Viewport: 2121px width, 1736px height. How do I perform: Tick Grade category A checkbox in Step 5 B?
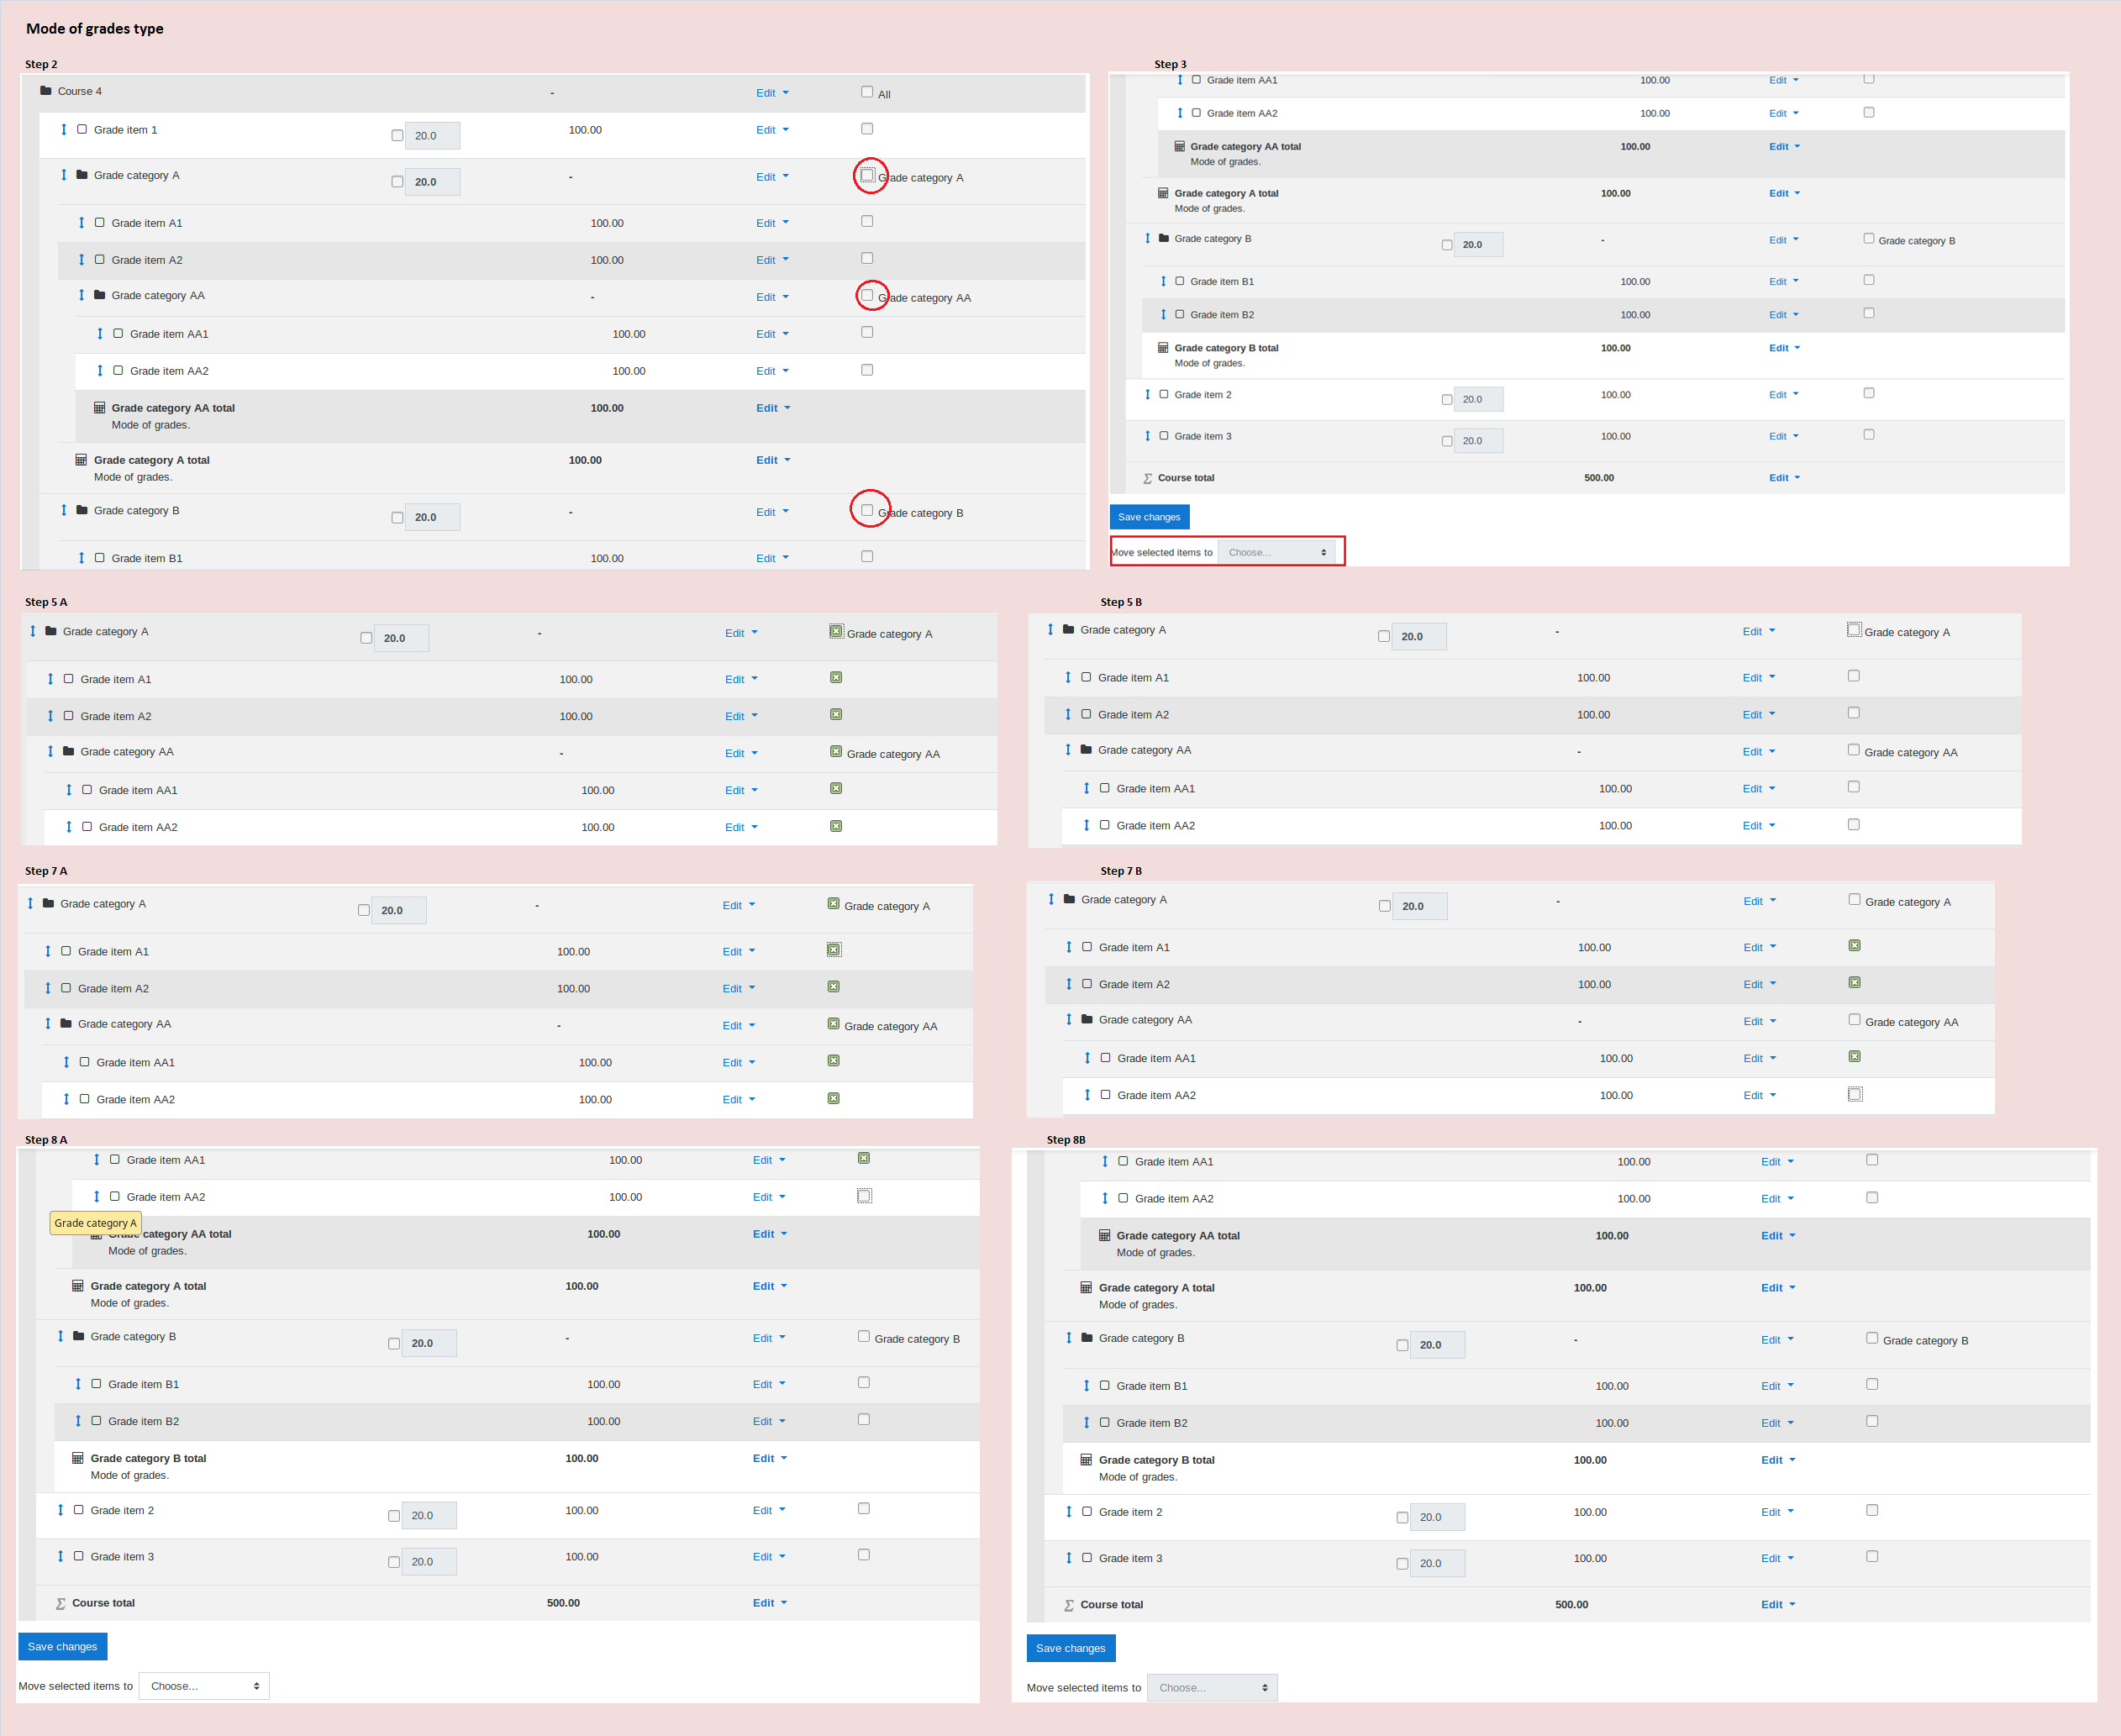click(1854, 629)
